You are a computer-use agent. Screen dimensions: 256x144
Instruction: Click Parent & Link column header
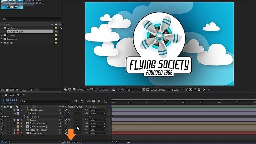[x=91, y=107]
